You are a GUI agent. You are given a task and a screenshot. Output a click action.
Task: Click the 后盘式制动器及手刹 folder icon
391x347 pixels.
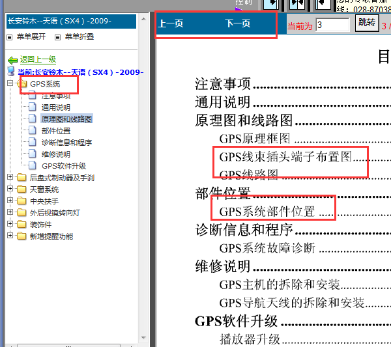(x=22, y=177)
